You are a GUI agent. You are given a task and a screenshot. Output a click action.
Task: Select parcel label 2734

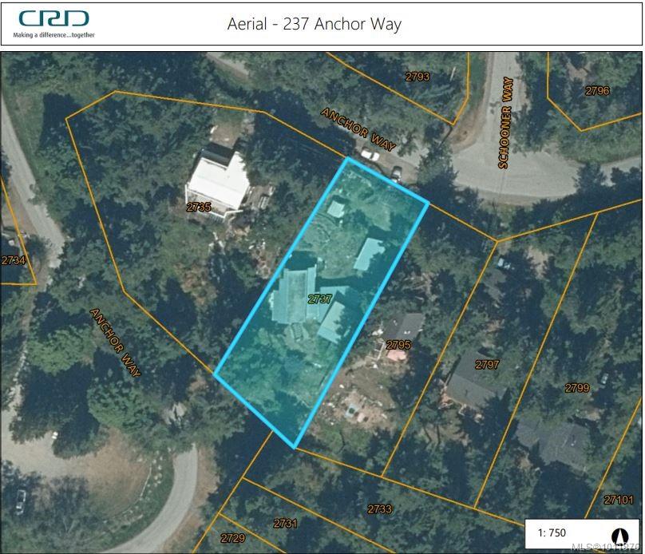coord(13,260)
